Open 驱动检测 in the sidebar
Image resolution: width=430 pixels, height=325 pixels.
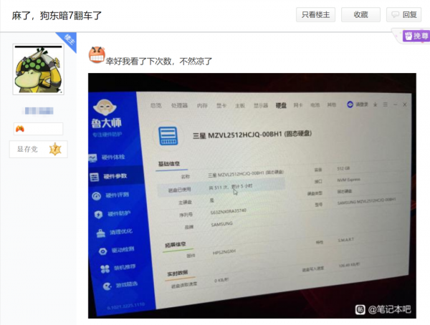click(123, 250)
